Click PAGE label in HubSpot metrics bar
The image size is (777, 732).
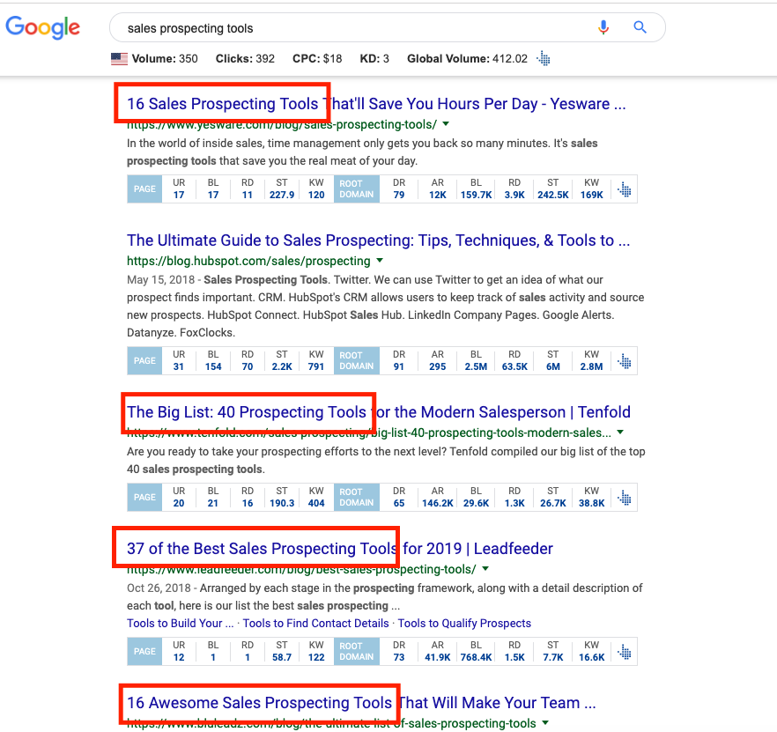[144, 361]
